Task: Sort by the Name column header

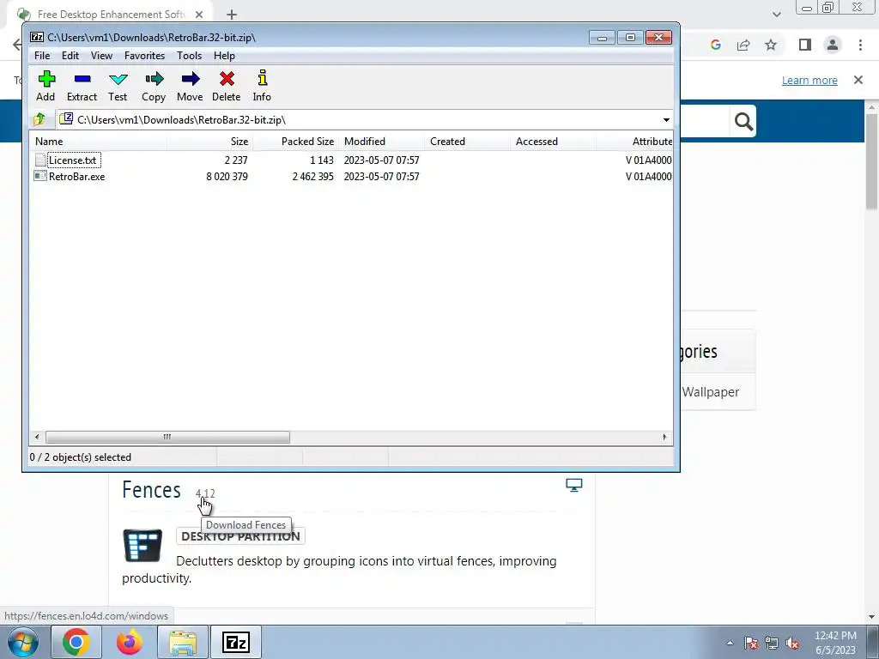Action: [x=99, y=142]
